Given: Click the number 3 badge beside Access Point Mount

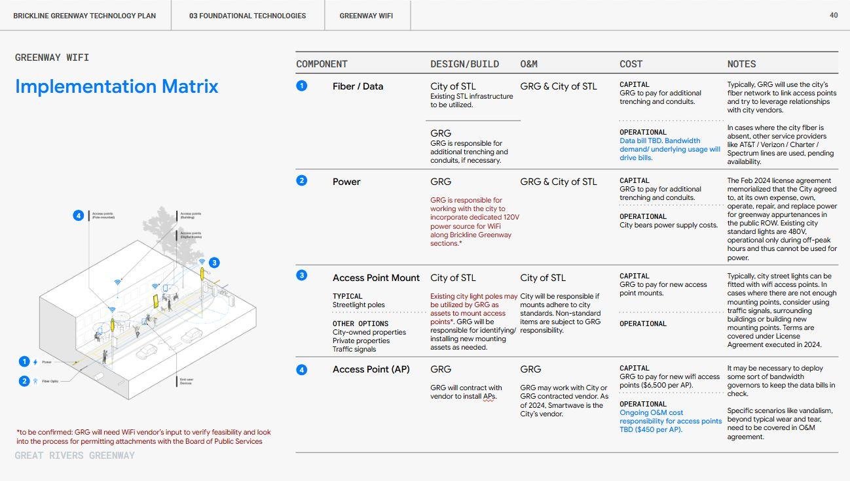Looking at the screenshot, I should 301,275.
